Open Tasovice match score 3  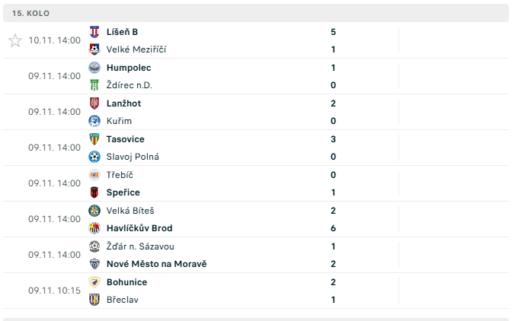tap(333, 139)
